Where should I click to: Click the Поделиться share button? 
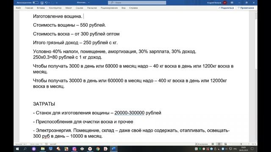[x=226, y=8]
